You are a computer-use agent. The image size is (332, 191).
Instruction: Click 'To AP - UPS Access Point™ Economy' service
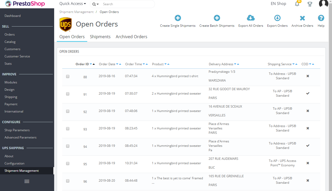tap(283, 163)
